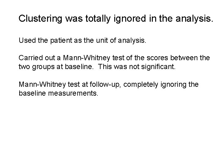Click the word 'ignored' in the title
The image size is (220, 165).
(x=130, y=19)
